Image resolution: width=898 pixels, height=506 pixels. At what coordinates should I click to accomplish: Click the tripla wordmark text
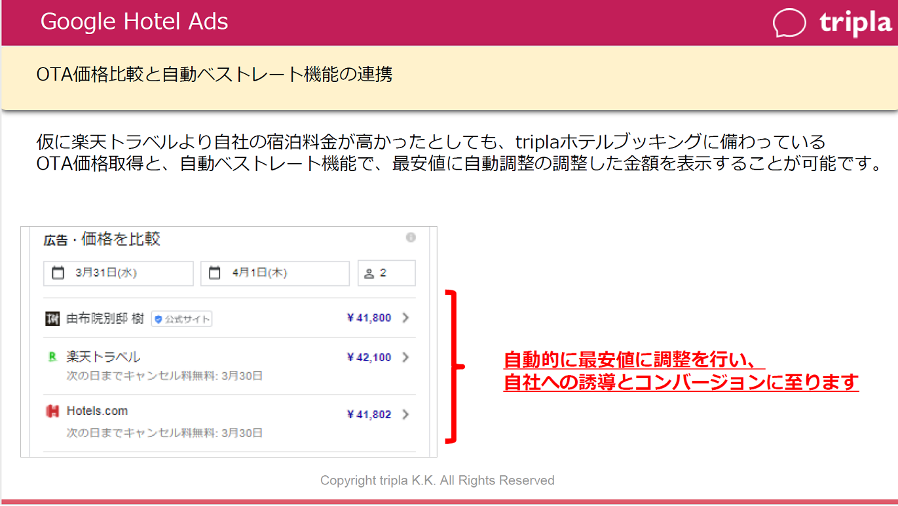pos(855,23)
